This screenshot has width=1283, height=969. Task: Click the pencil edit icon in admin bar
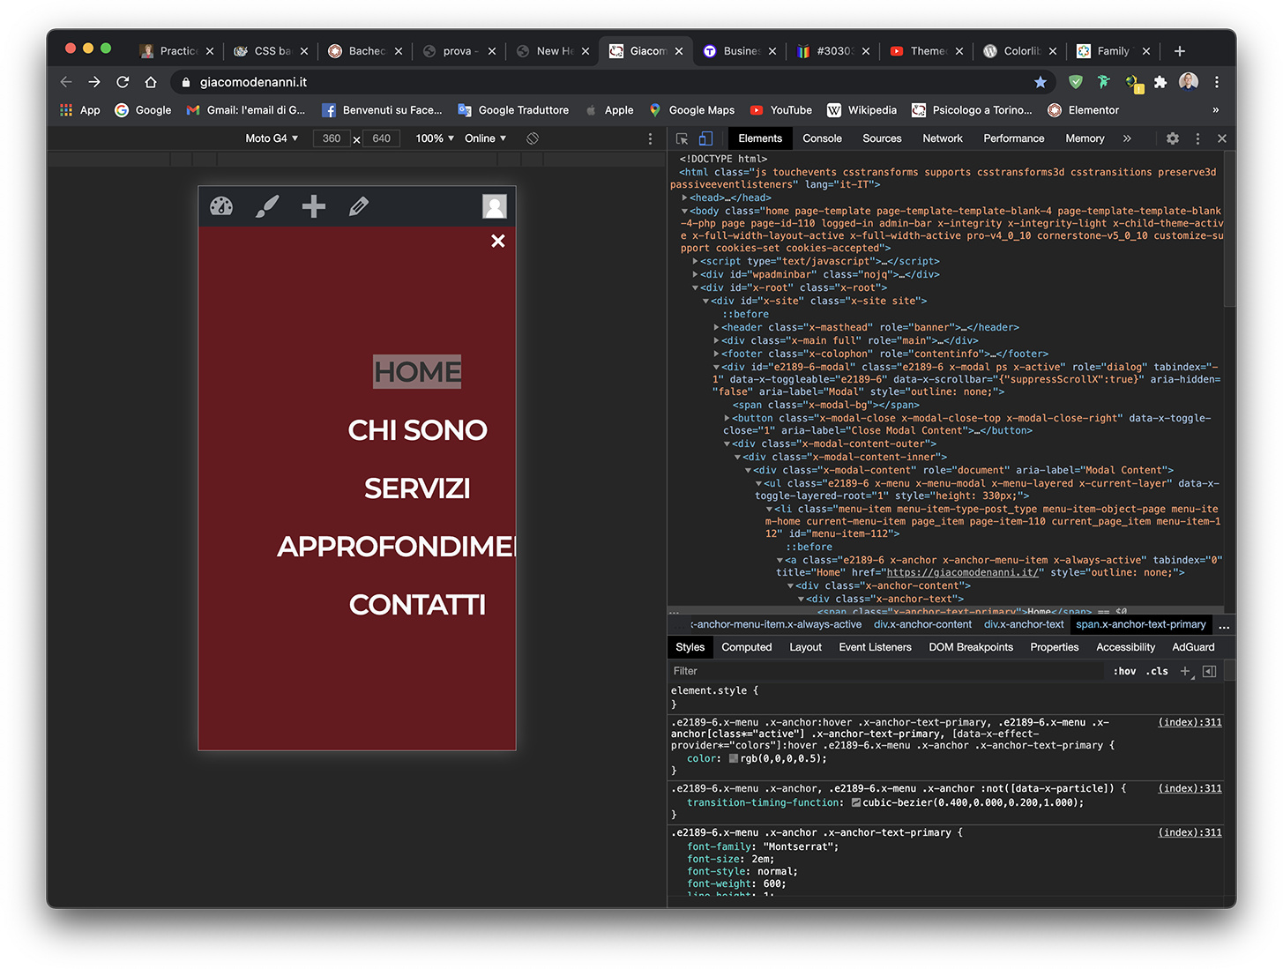click(x=358, y=206)
